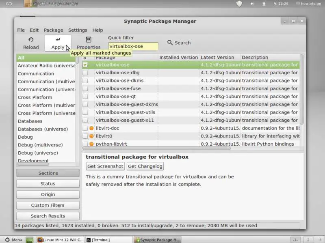Click the Get Screenshot button
Viewport: 325px width, 243px height.
[x=105, y=166]
